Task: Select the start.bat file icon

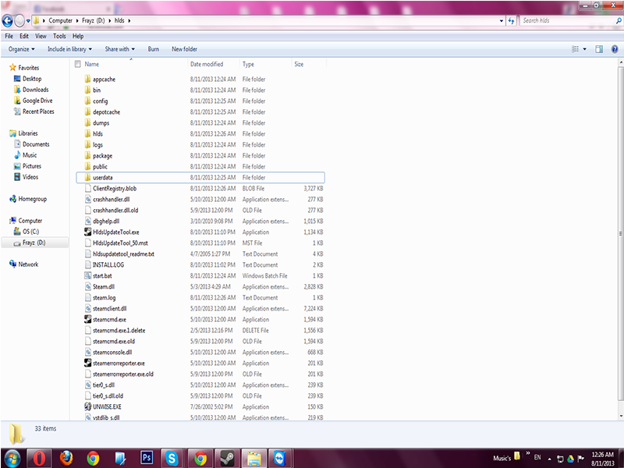Action: click(88, 275)
